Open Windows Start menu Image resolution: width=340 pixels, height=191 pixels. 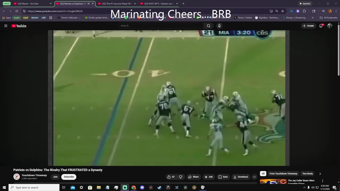4,188
